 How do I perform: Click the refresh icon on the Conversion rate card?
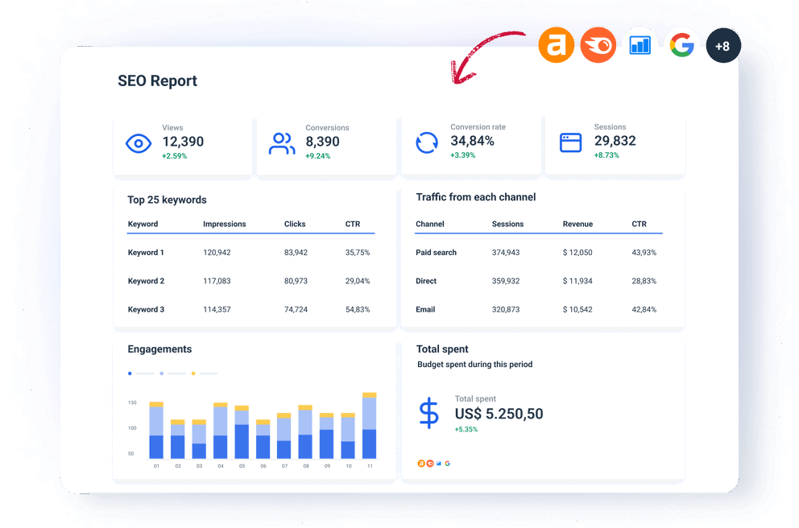tap(426, 142)
